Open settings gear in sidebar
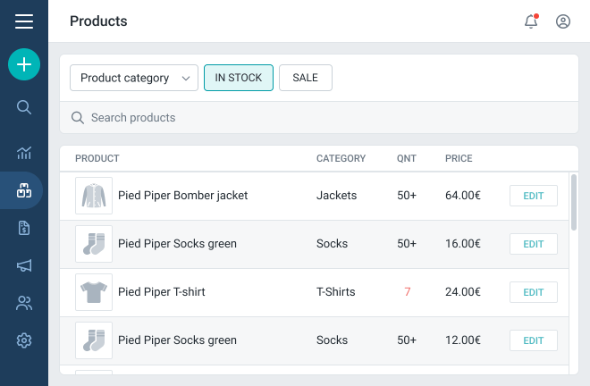Screen dimensions: 590x386 24,340
